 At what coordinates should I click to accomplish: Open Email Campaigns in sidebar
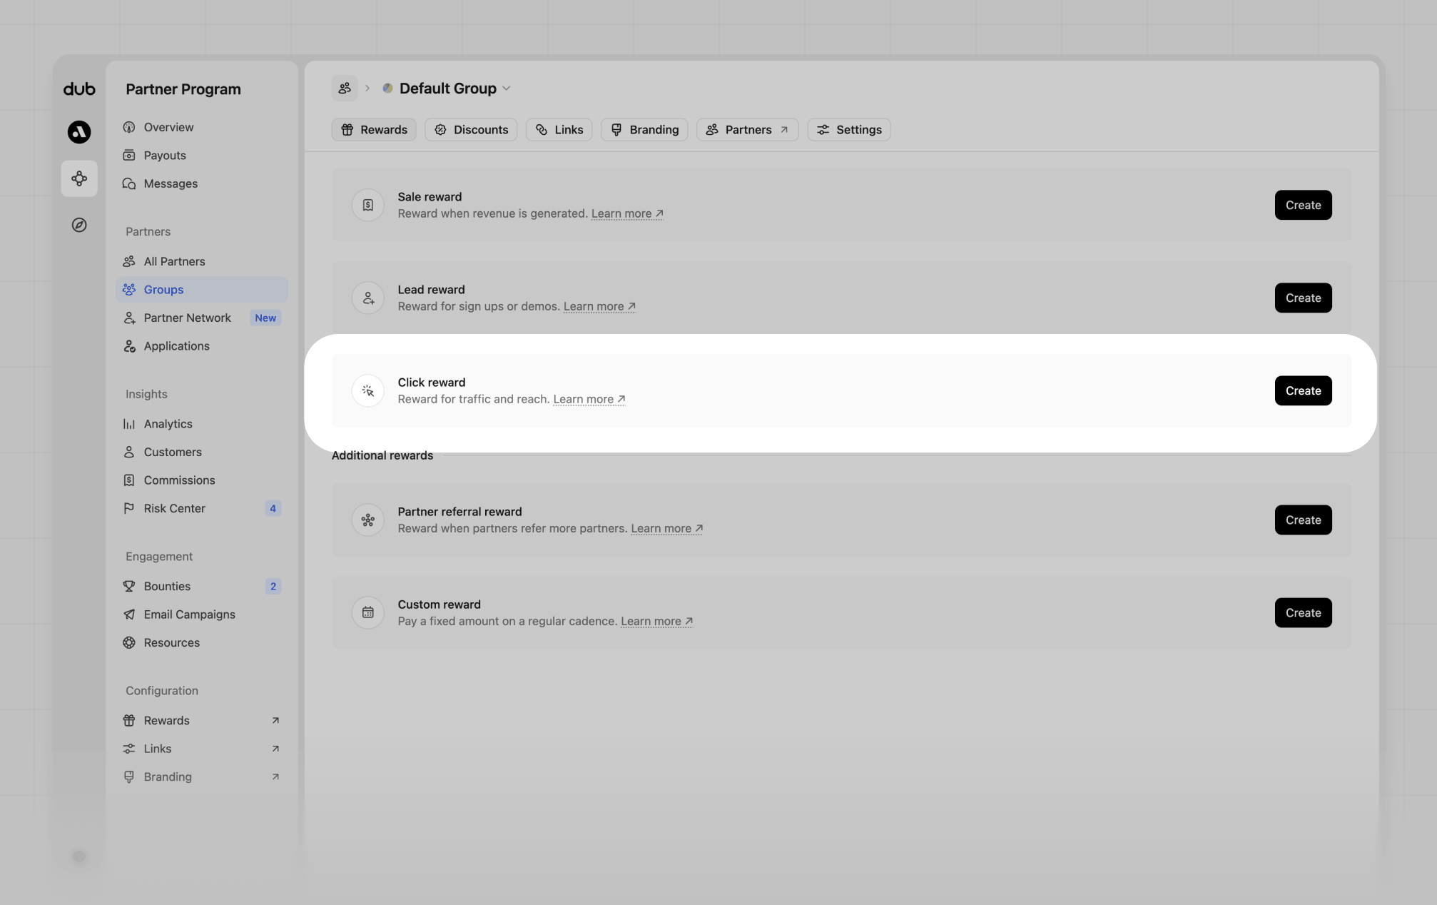click(x=202, y=614)
